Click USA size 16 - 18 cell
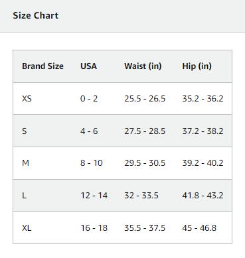The image size is (245, 258). click(x=94, y=227)
